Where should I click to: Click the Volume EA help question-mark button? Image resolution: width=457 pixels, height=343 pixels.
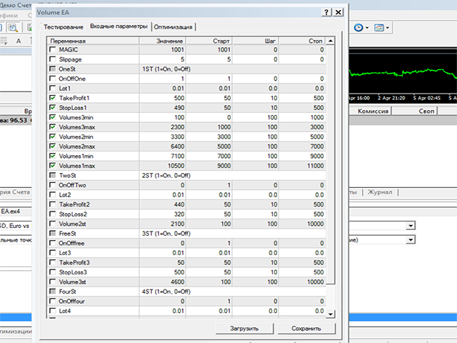326,12
